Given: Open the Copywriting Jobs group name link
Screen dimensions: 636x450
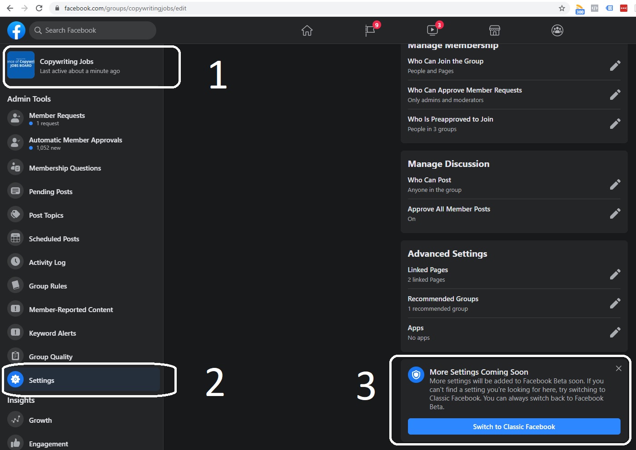Looking at the screenshot, I should tap(66, 62).
